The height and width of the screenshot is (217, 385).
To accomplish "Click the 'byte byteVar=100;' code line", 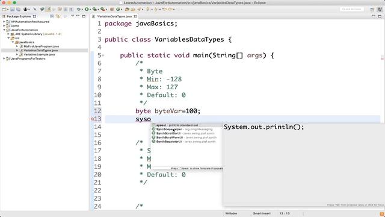I will click(x=168, y=111).
